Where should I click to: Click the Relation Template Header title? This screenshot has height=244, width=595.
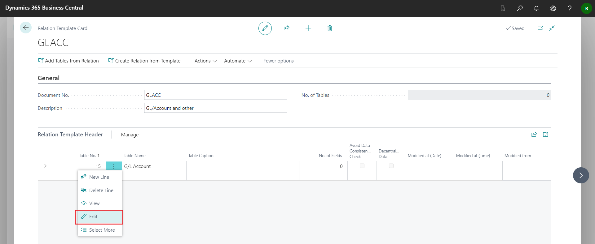[x=70, y=135]
